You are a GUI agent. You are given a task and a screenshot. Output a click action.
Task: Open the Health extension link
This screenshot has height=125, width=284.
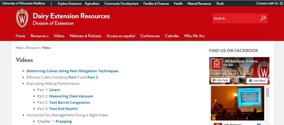click(178, 3)
